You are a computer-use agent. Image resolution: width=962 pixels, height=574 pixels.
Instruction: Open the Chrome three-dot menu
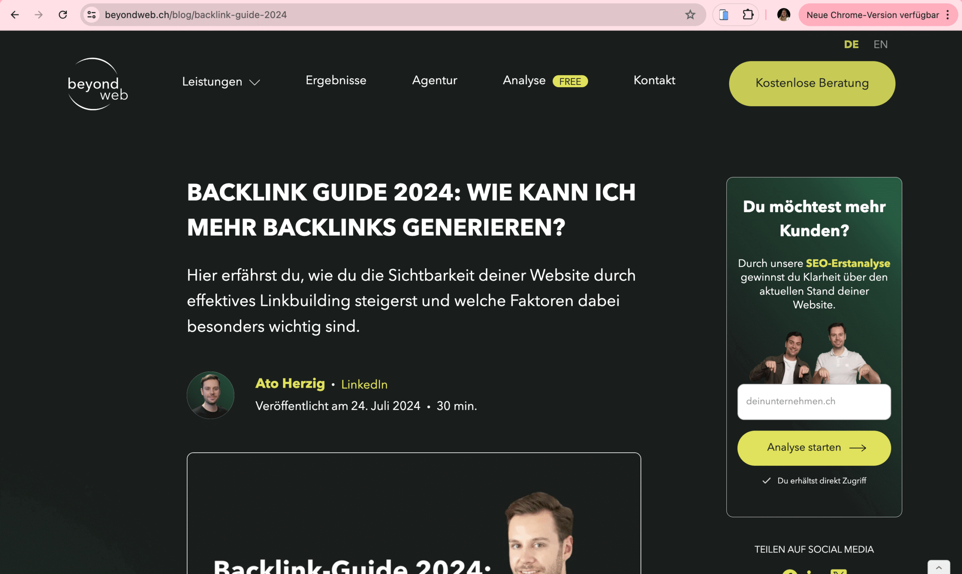coord(947,15)
